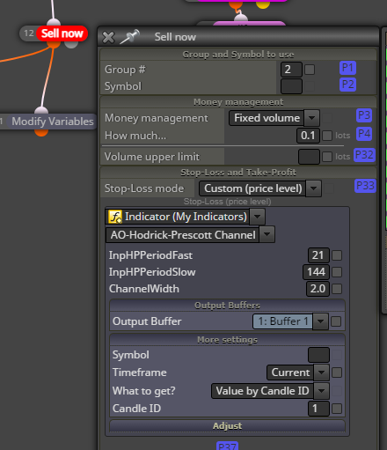Click the P1 parameter badge
The height and width of the screenshot is (450, 387).
coord(347,68)
